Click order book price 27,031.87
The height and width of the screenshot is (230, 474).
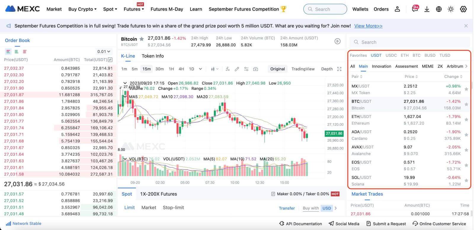coord(14,95)
